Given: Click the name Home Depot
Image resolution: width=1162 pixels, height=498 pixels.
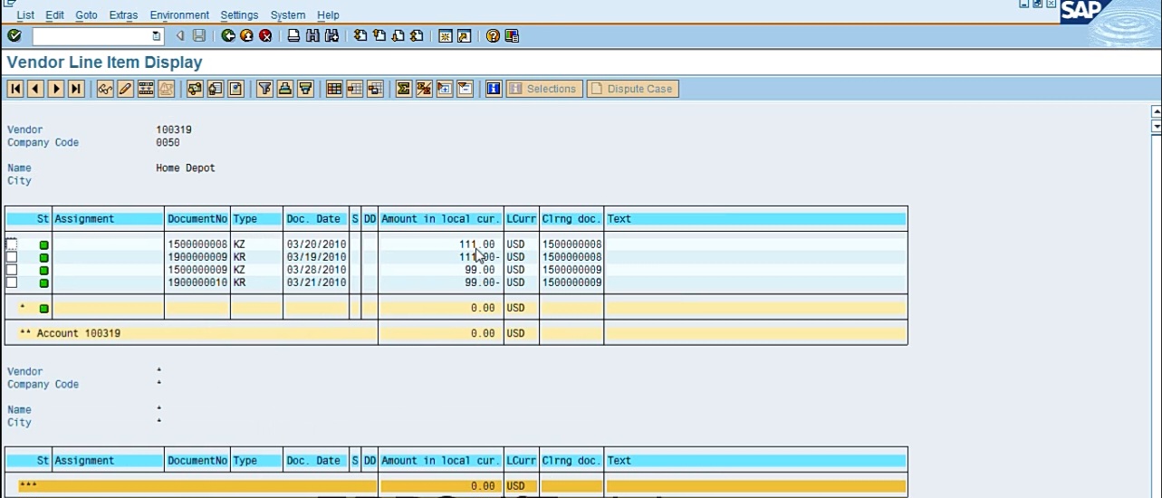Looking at the screenshot, I should point(186,168).
